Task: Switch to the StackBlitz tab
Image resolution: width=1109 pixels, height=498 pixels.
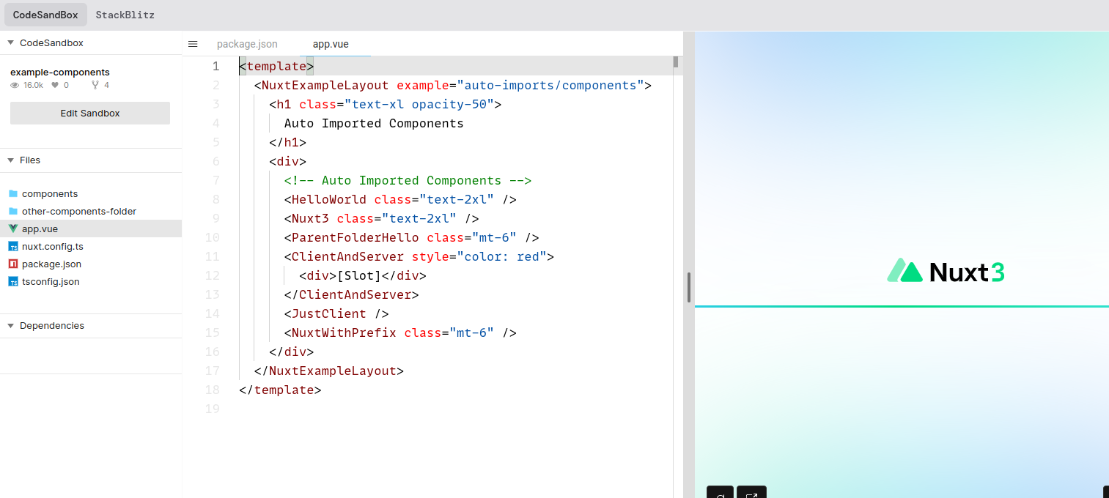Action: tap(125, 14)
